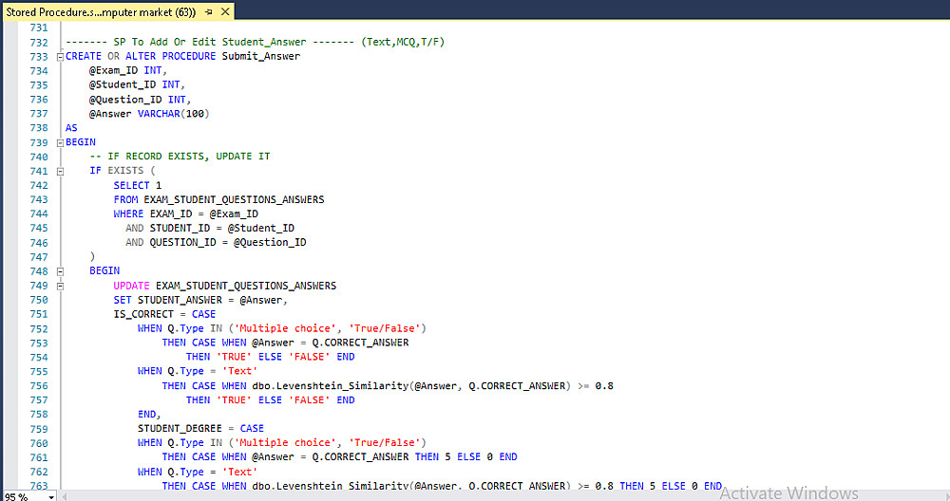
Task: Click the @Answer VARCHAR(100) parameter
Action: coord(149,114)
